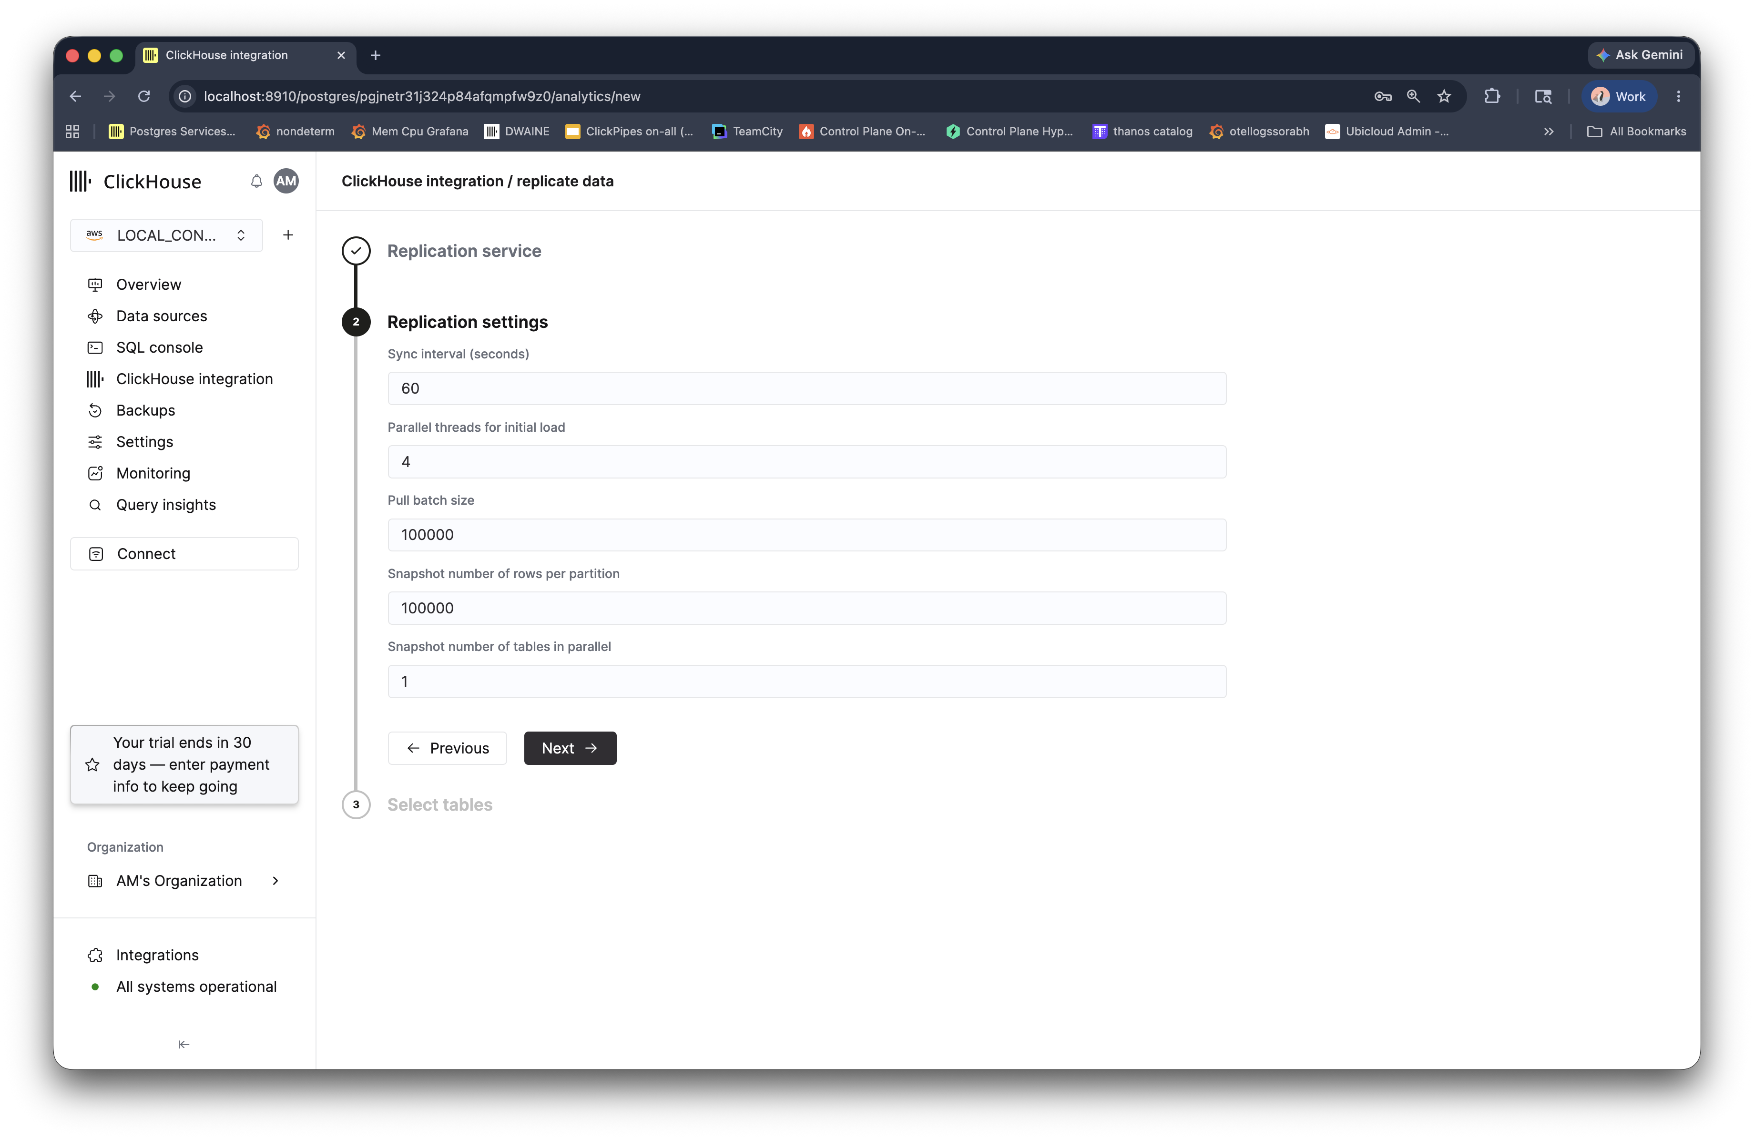The height and width of the screenshot is (1140, 1754).
Task: Click the Parallel threads for initial load field
Action: [807, 461]
